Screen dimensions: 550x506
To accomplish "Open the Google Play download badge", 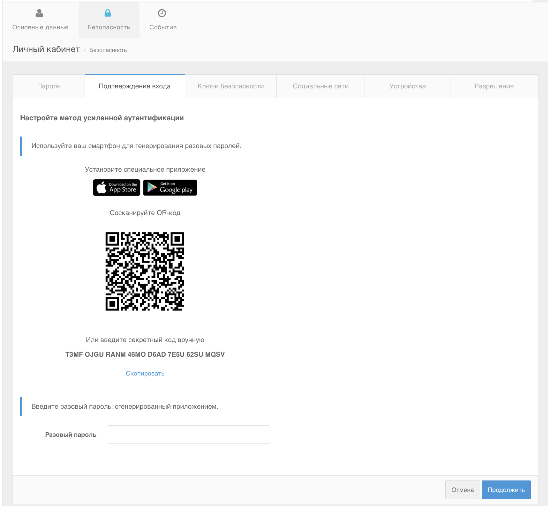I will click(x=170, y=188).
